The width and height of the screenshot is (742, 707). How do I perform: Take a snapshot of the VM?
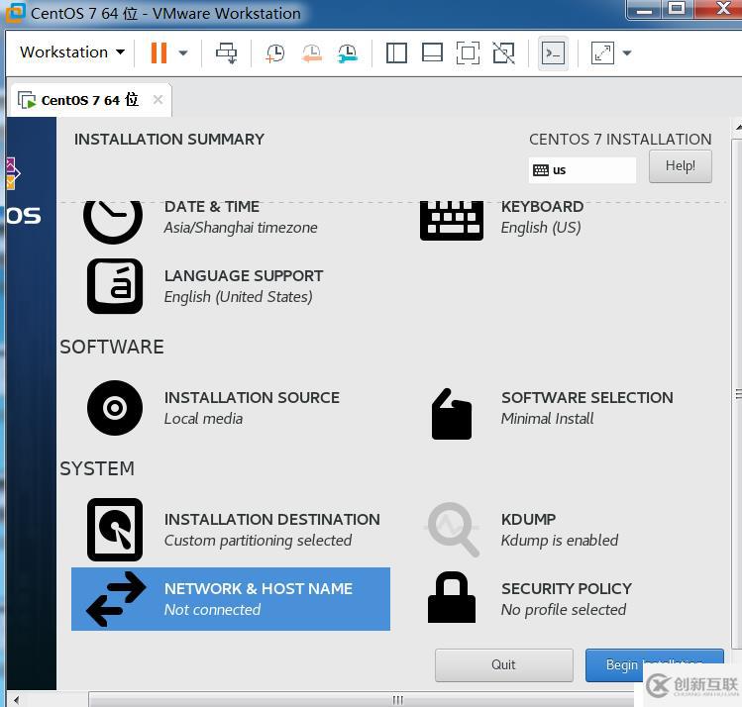[x=275, y=52]
